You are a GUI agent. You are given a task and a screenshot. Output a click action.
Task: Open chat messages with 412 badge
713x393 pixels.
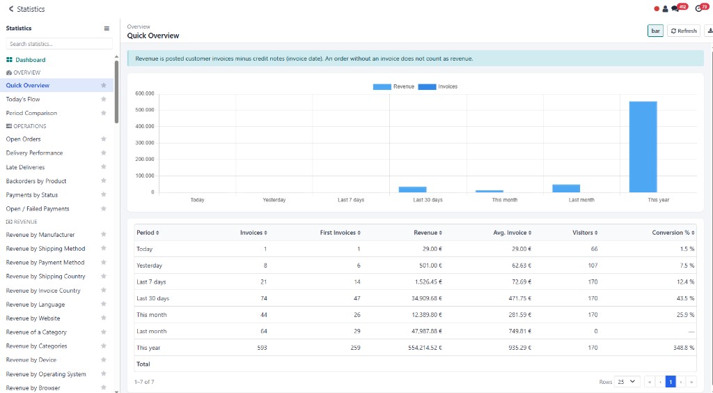pyautogui.click(x=680, y=8)
